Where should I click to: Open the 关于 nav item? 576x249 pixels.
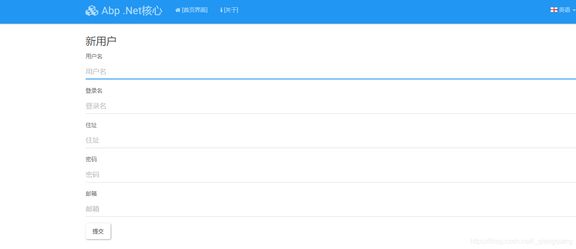(229, 10)
